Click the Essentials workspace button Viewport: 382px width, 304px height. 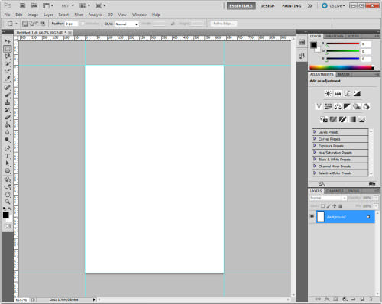click(x=241, y=5)
